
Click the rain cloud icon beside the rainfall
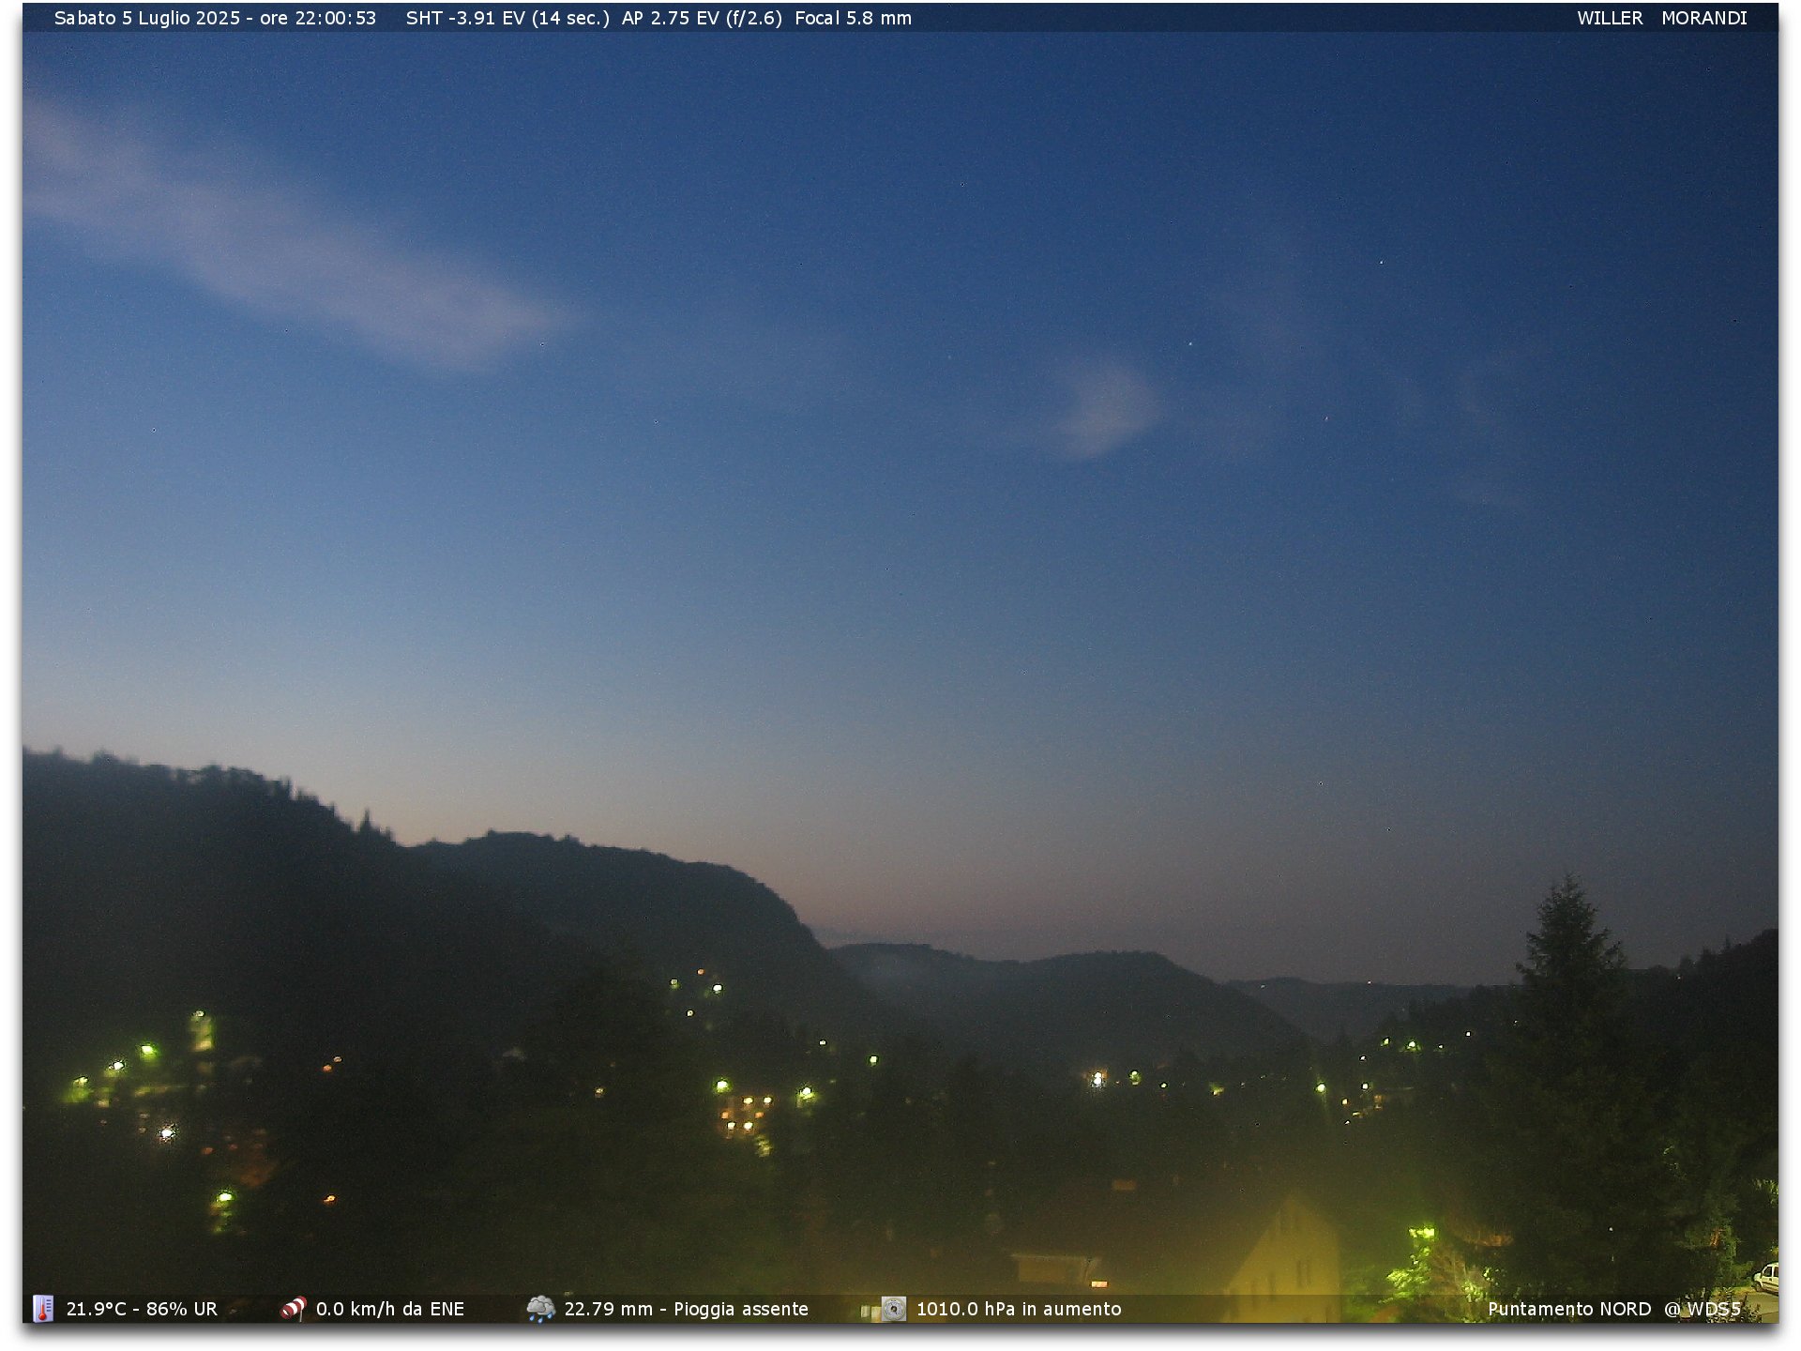tap(540, 1308)
